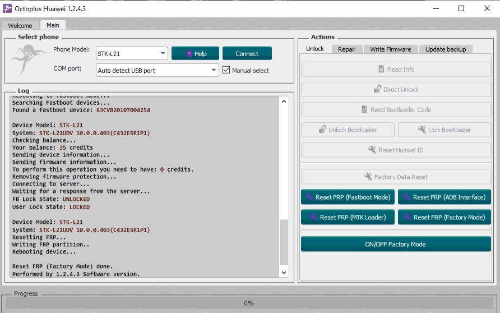
Task: Click log line 'Resetting FRP...'
Action: coord(39,237)
